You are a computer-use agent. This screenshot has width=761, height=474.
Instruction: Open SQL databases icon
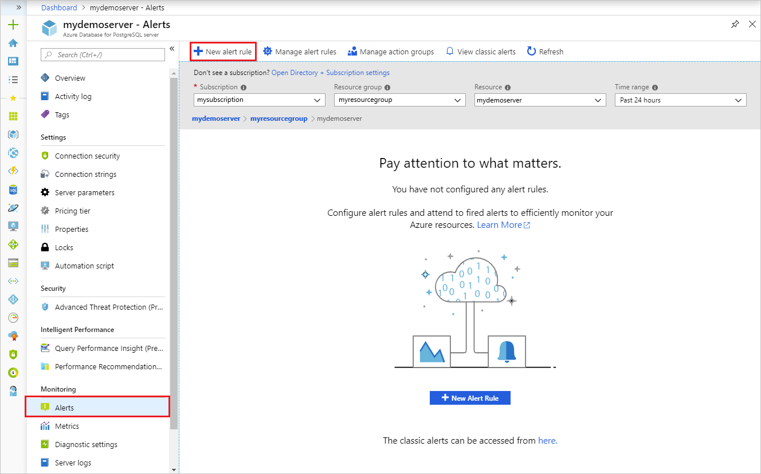coord(13,189)
